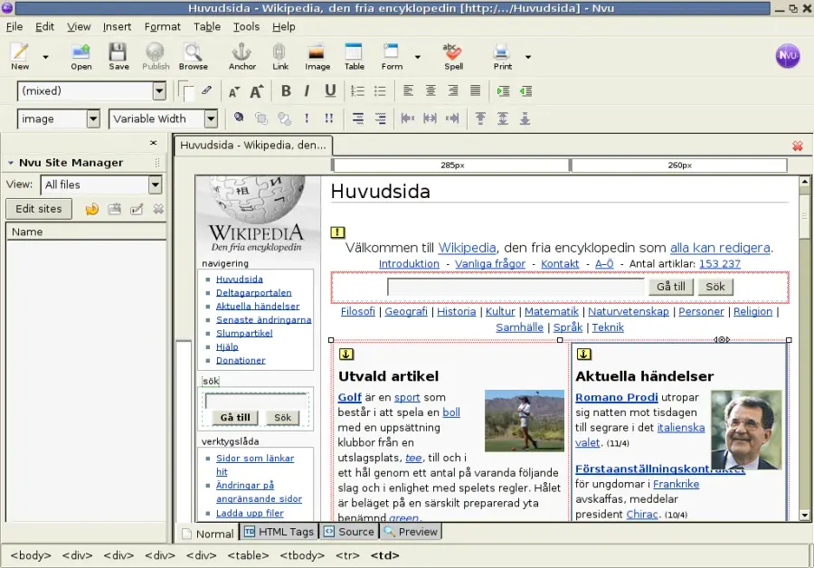Click the main page search input field
Viewport: 814px width, 568px height.
[x=516, y=287]
